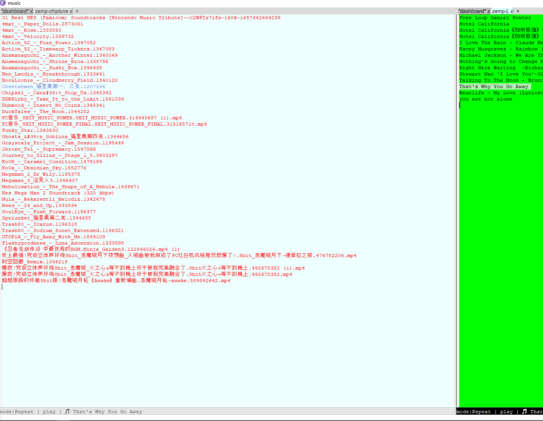The width and height of the screenshot is (543, 421).
Task: Select Funky_Star.1343630 entry
Action: point(30,130)
